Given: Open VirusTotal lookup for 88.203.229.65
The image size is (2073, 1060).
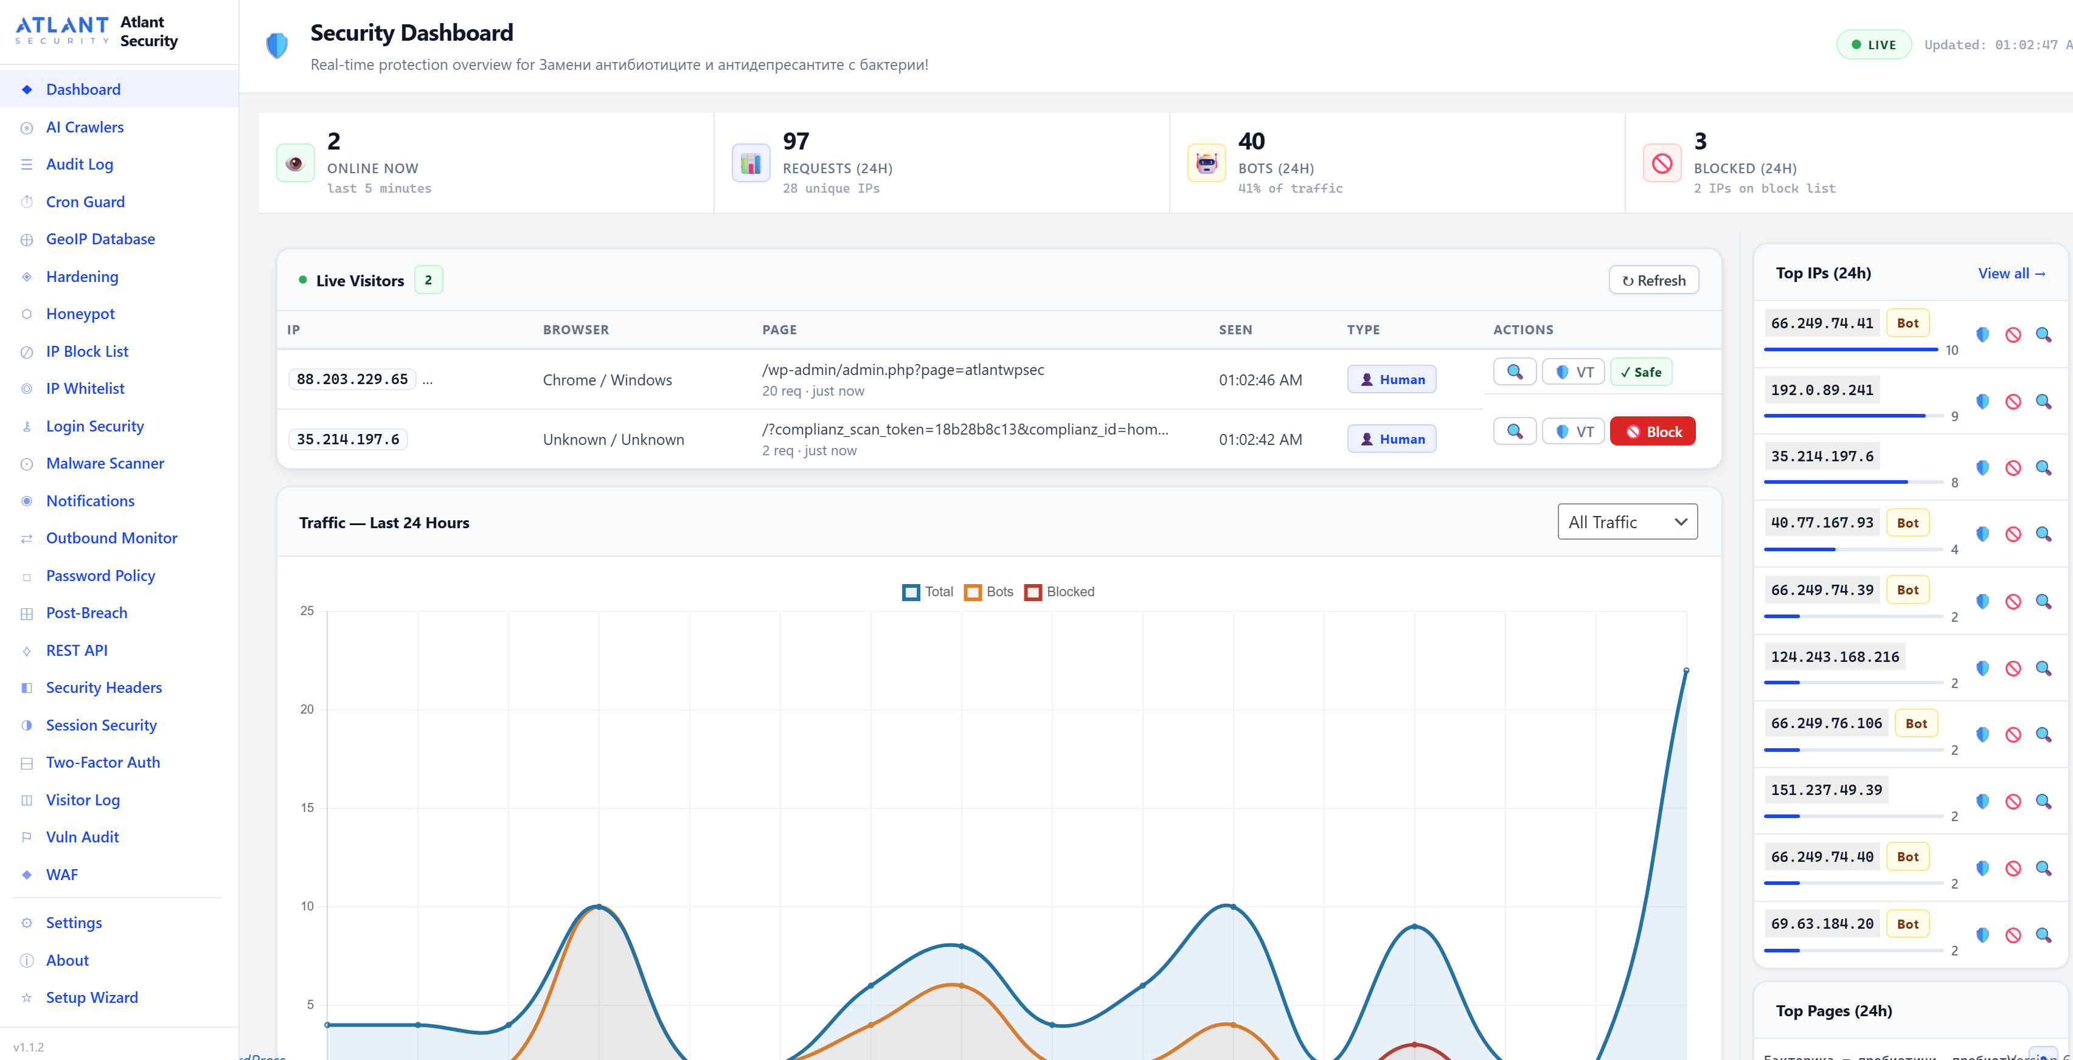Looking at the screenshot, I should tap(1573, 371).
